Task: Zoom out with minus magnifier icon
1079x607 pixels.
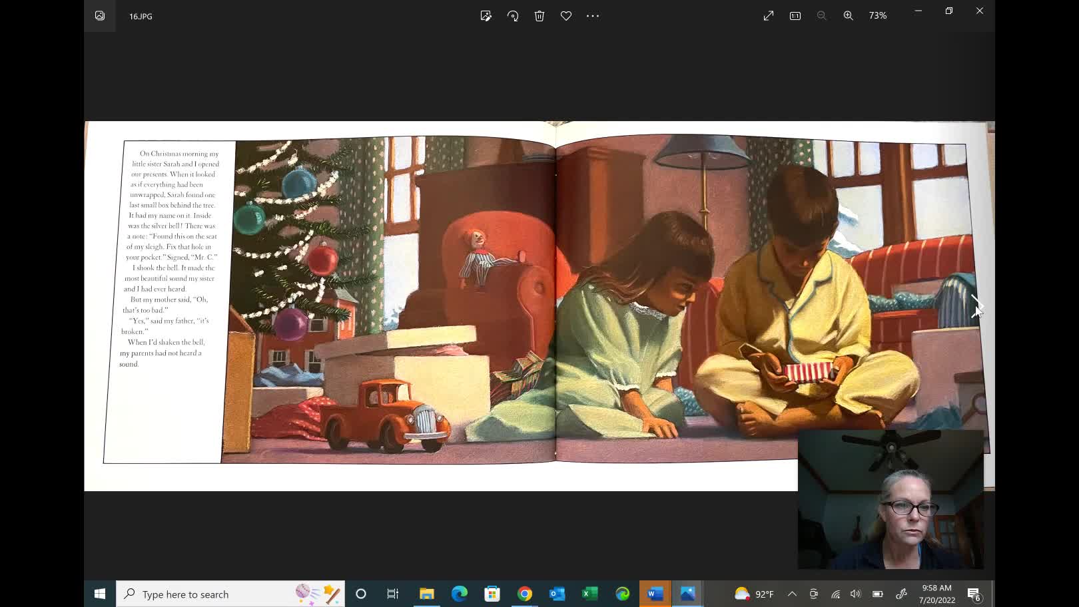Action: tap(822, 16)
